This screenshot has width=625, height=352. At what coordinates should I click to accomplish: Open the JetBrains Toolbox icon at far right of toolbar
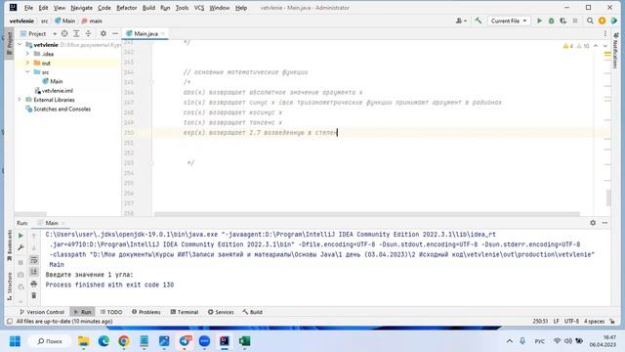tap(614, 21)
